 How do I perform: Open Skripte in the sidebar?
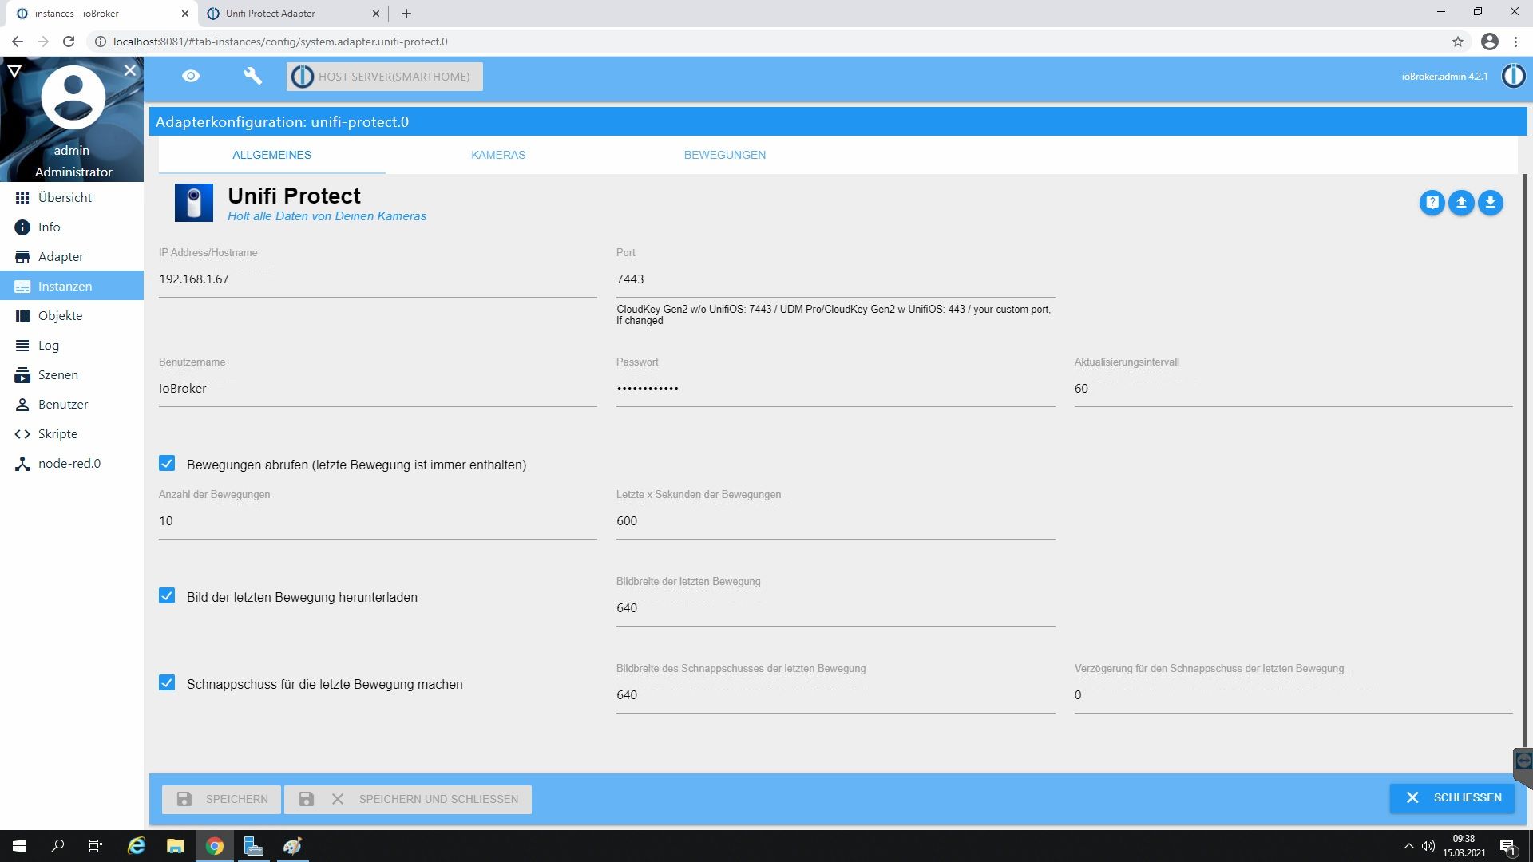click(72, 434)
